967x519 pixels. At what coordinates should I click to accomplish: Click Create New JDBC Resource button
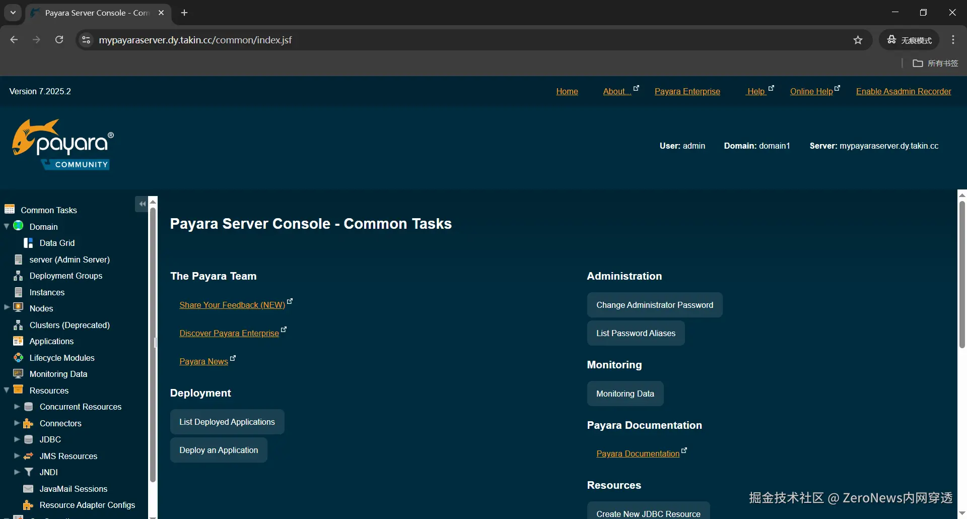[648, 511]
